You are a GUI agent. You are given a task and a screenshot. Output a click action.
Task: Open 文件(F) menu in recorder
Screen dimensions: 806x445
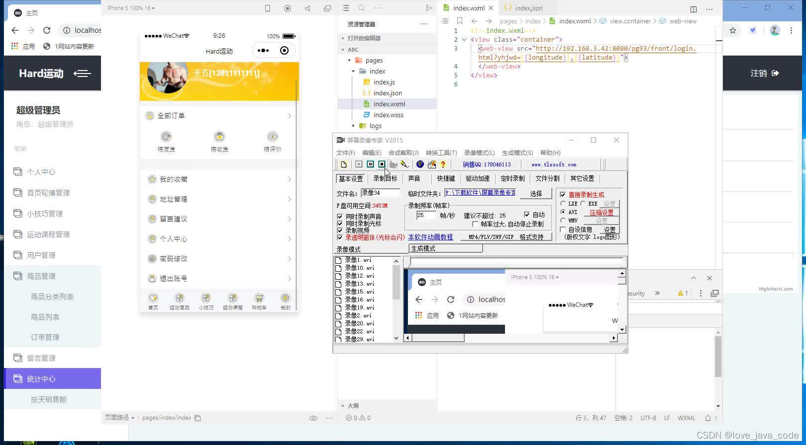pos(346,152)
